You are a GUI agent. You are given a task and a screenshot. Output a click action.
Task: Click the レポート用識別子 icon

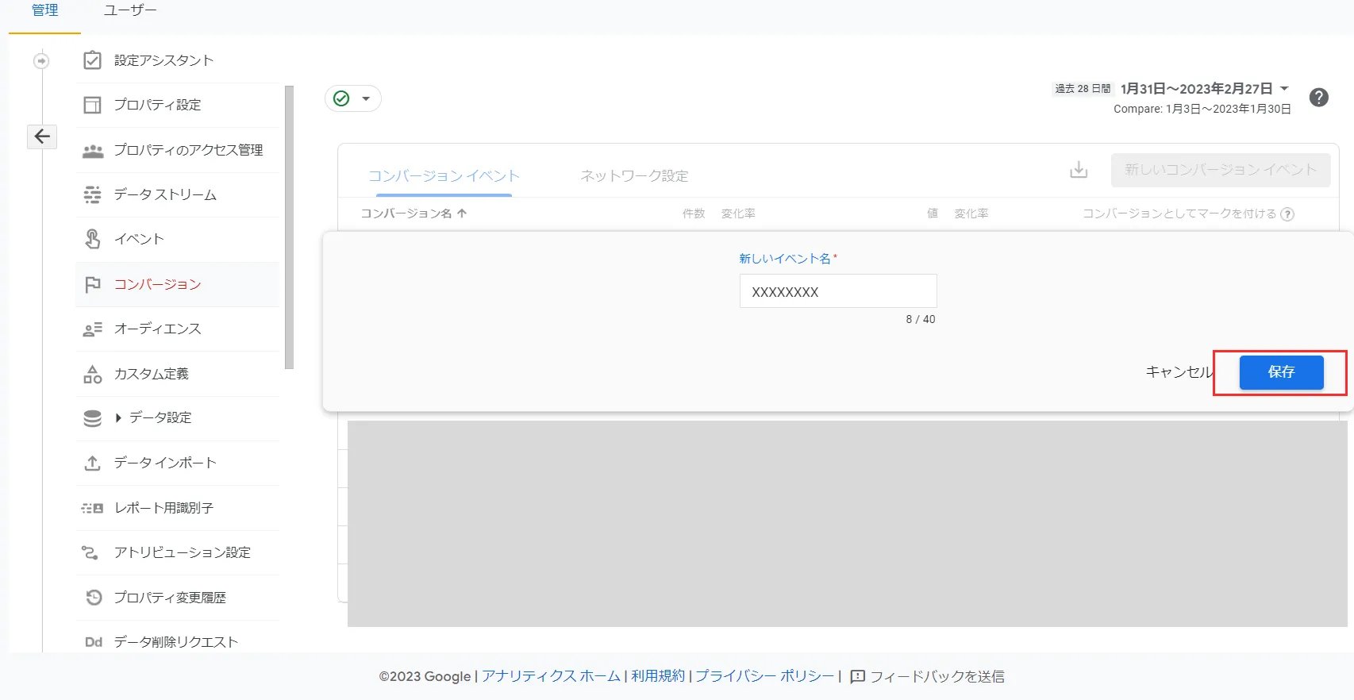[92, 508]
